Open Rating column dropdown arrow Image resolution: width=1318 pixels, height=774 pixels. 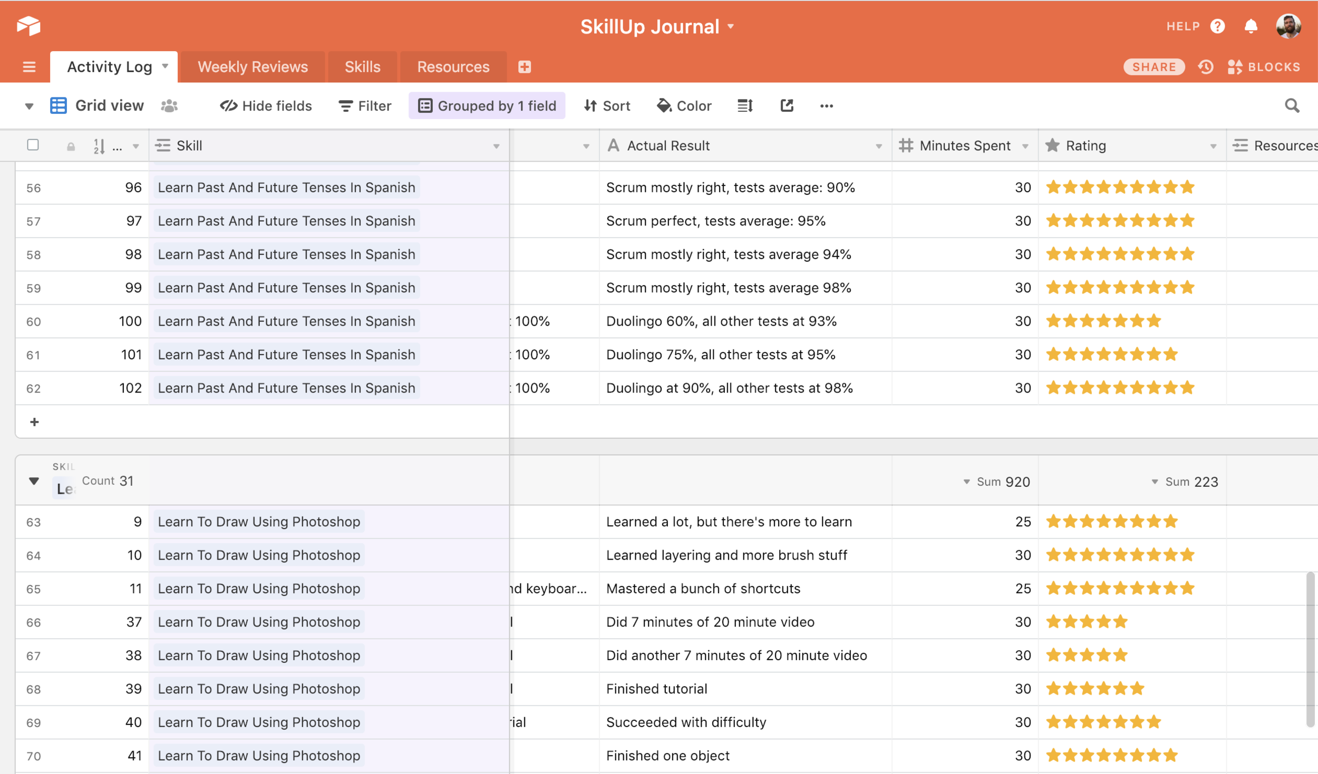click(x=1213, y=146)
